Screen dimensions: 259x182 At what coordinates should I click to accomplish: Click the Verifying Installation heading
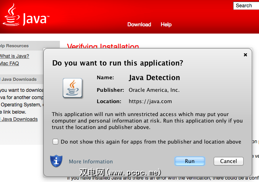[x=103, y=47]
